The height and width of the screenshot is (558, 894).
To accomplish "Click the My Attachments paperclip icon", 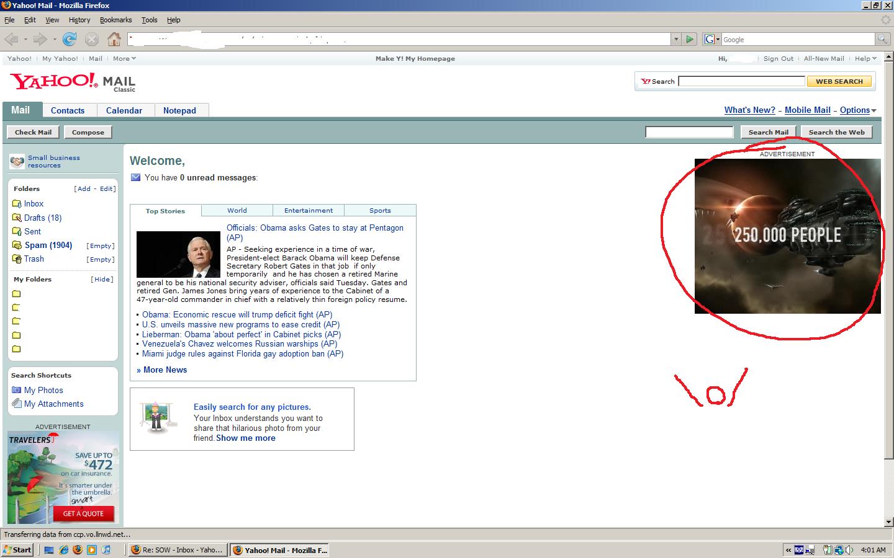I will 17,404.
